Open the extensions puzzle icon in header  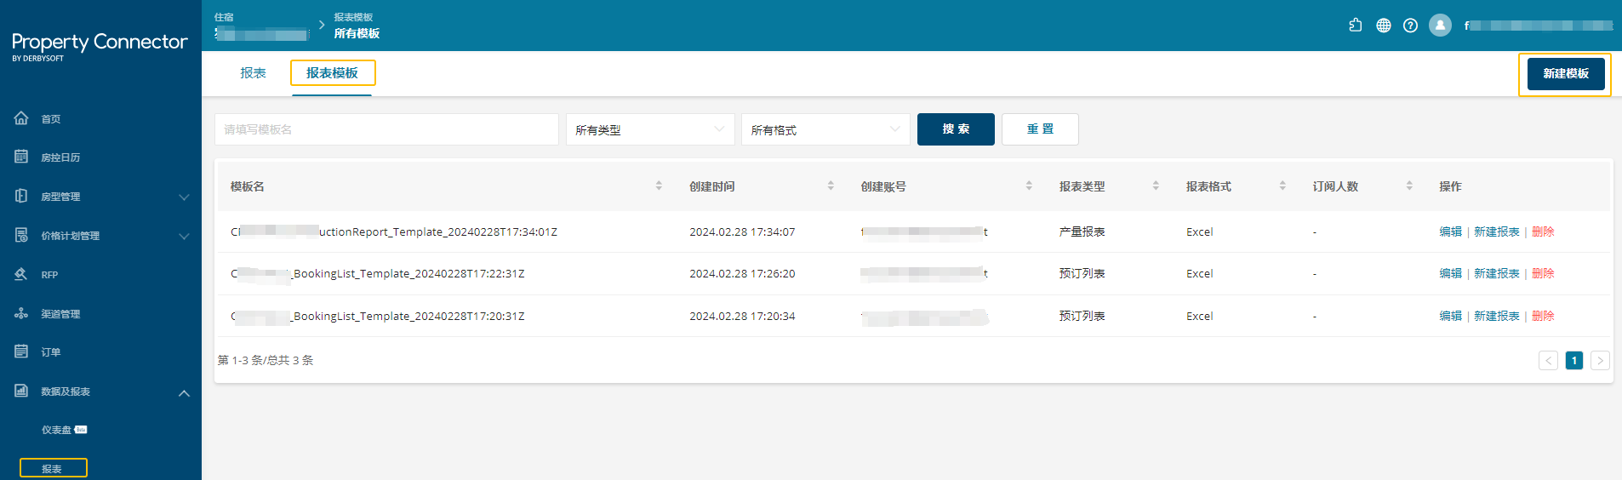(x=1356, y=26)
